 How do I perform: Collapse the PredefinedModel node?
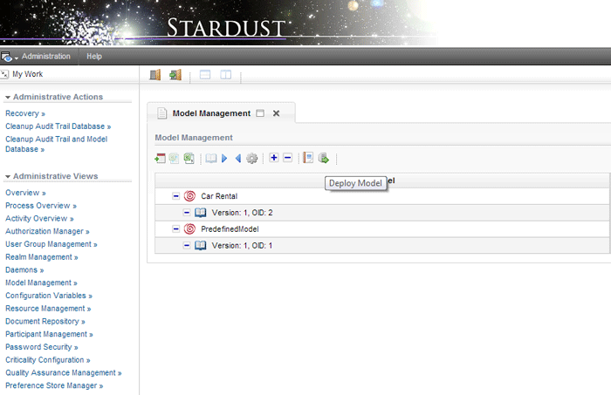[176, 228]
